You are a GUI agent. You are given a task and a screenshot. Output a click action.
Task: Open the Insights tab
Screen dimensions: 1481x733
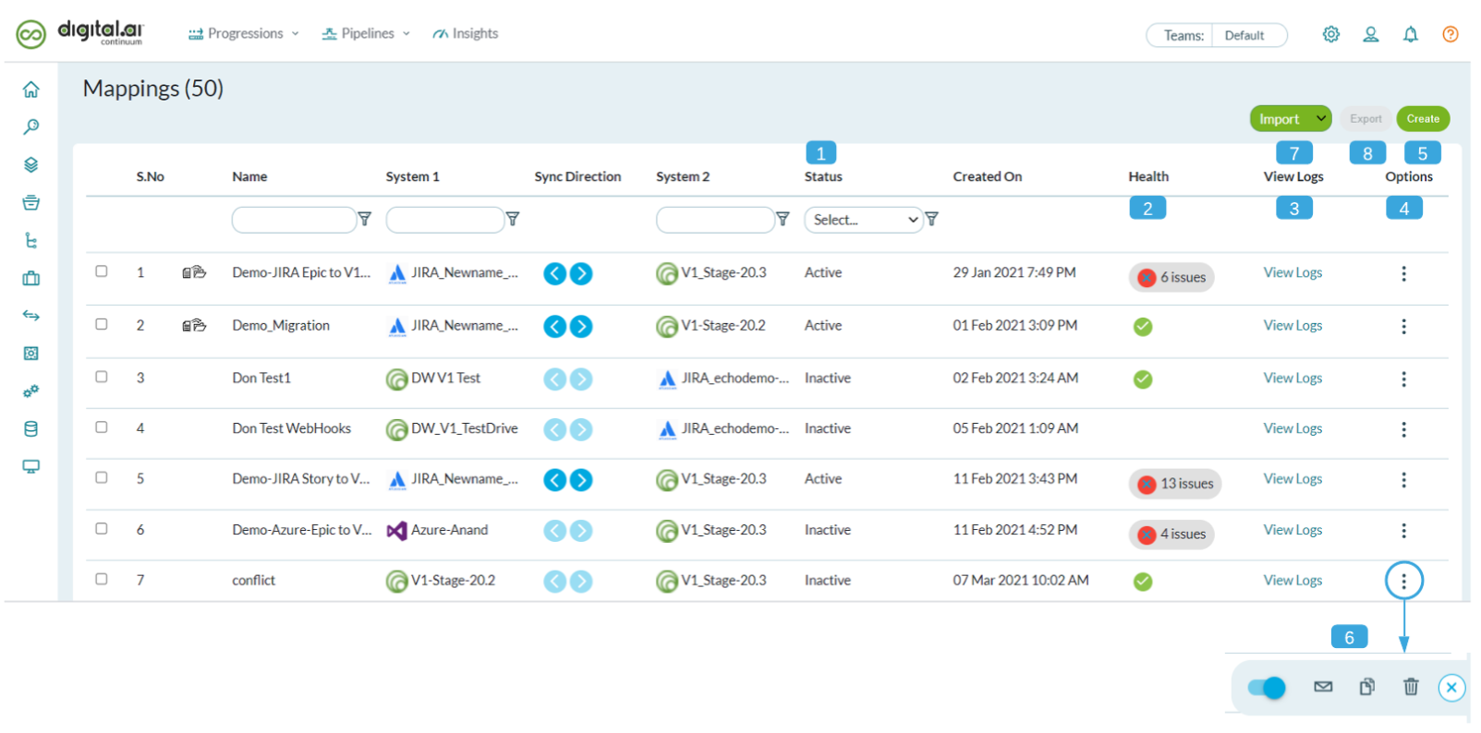pyautogui.click(x=466, y=33)
